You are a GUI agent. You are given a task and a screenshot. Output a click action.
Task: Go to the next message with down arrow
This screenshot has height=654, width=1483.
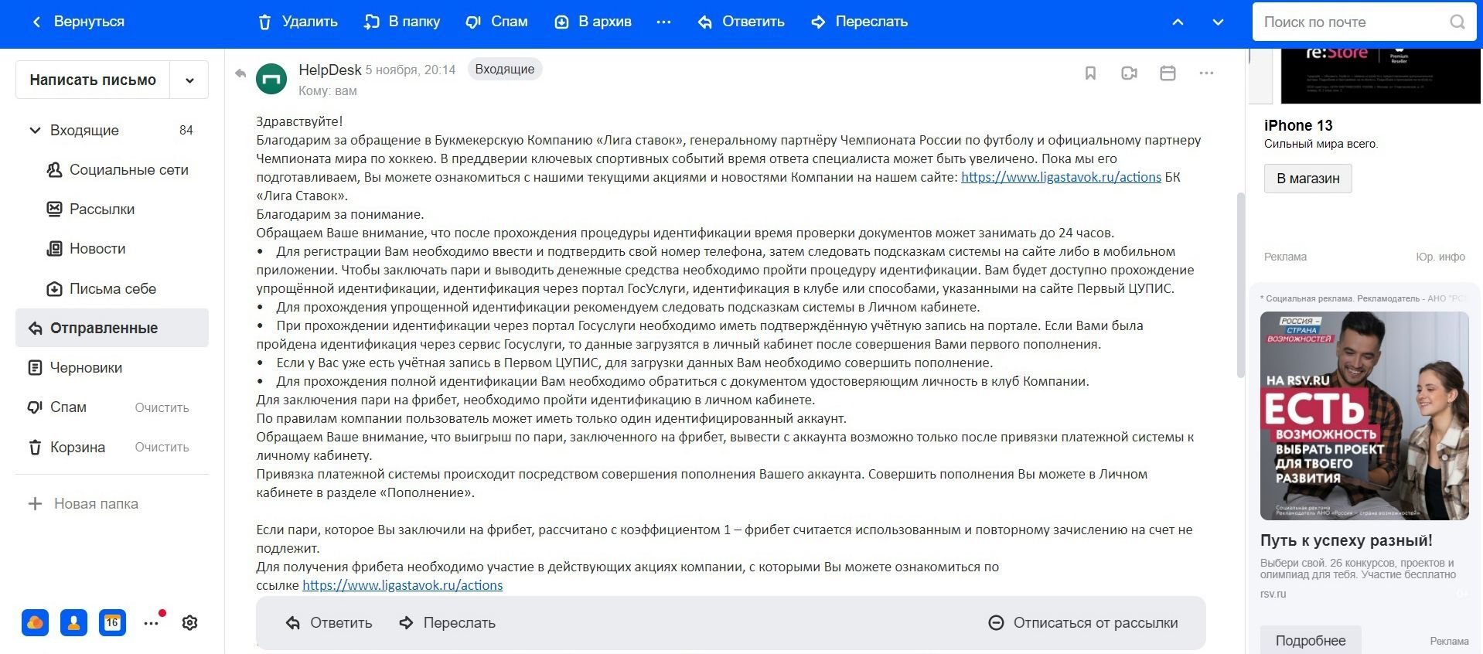point(1218,22)
